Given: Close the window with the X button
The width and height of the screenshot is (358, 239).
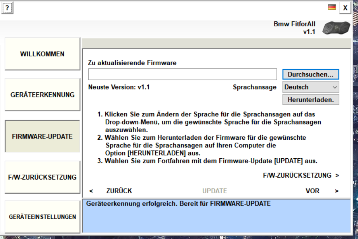Looking at the screenshot, I should [x=345, y=8].
